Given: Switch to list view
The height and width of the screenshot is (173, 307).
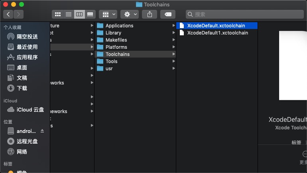Looking at the screenshot, I should 69,14.
